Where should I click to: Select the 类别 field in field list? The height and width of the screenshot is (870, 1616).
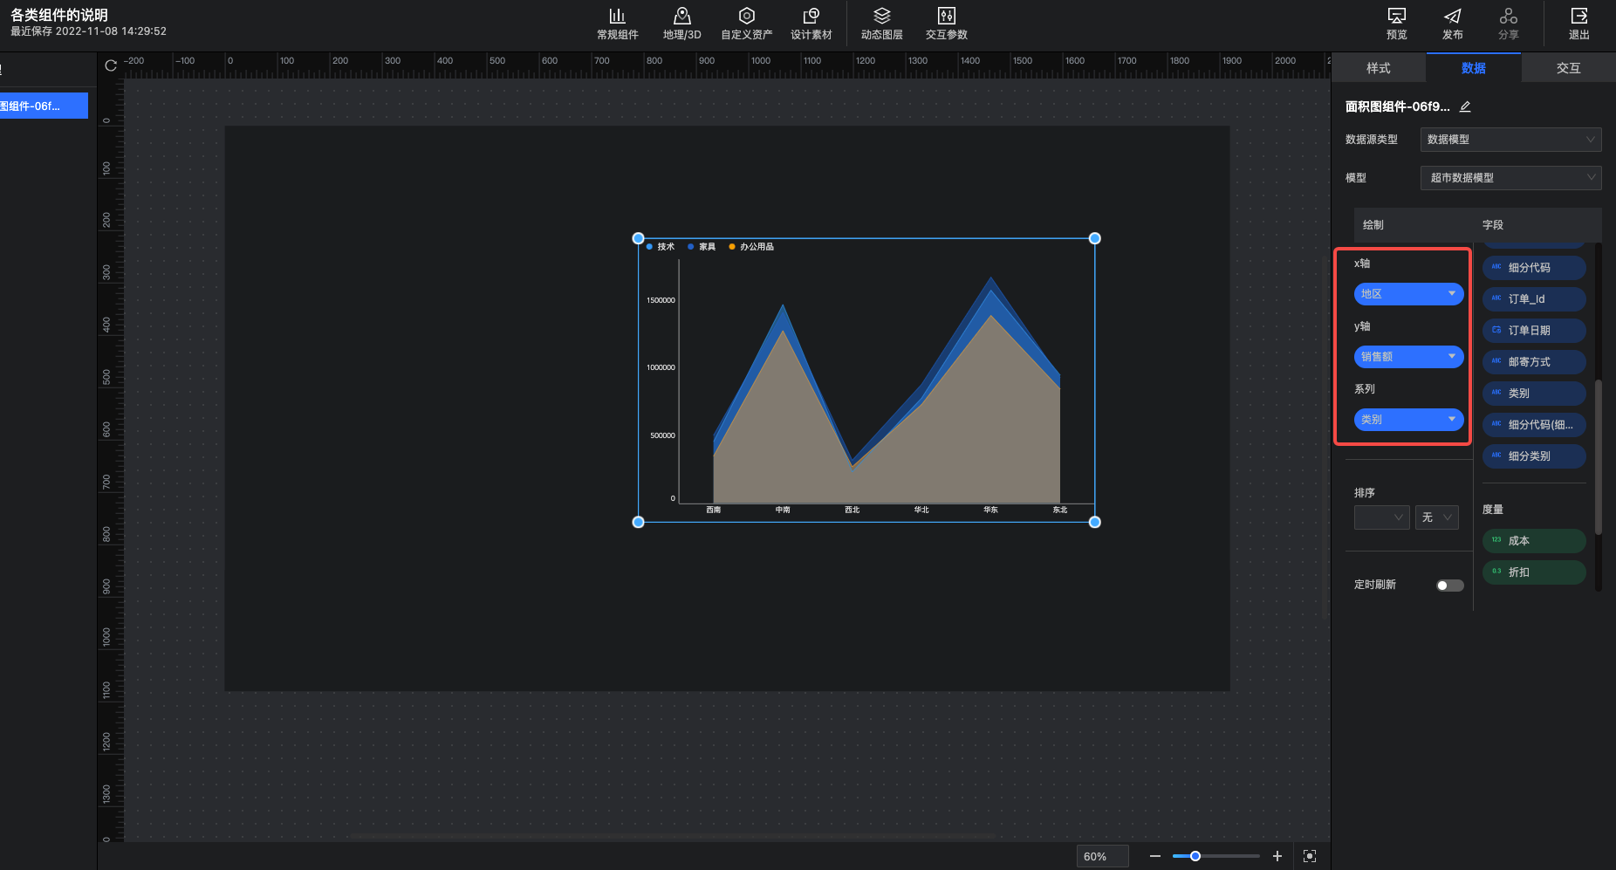pyautogui.click(x=1534, y=394)
